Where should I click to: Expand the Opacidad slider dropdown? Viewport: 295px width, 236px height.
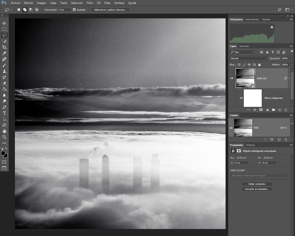pyautogui.click(x=291, y=58)
